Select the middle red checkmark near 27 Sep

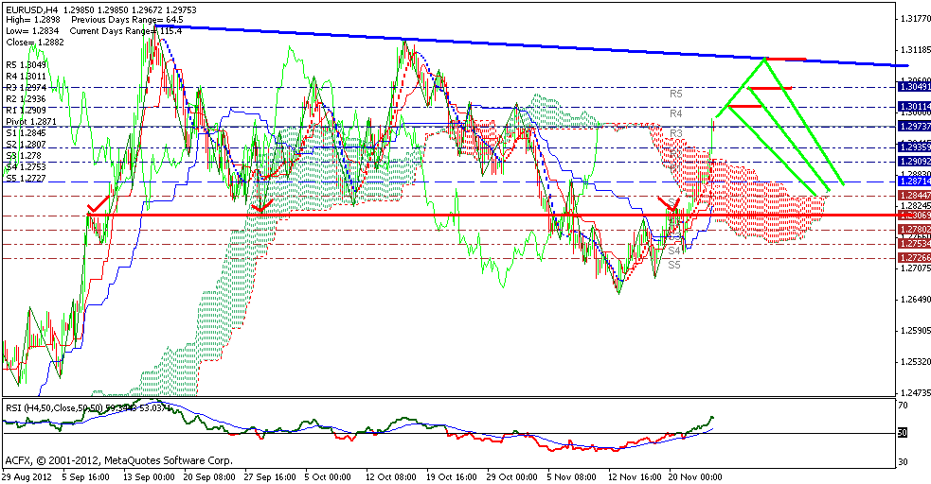tap(262, 203)
